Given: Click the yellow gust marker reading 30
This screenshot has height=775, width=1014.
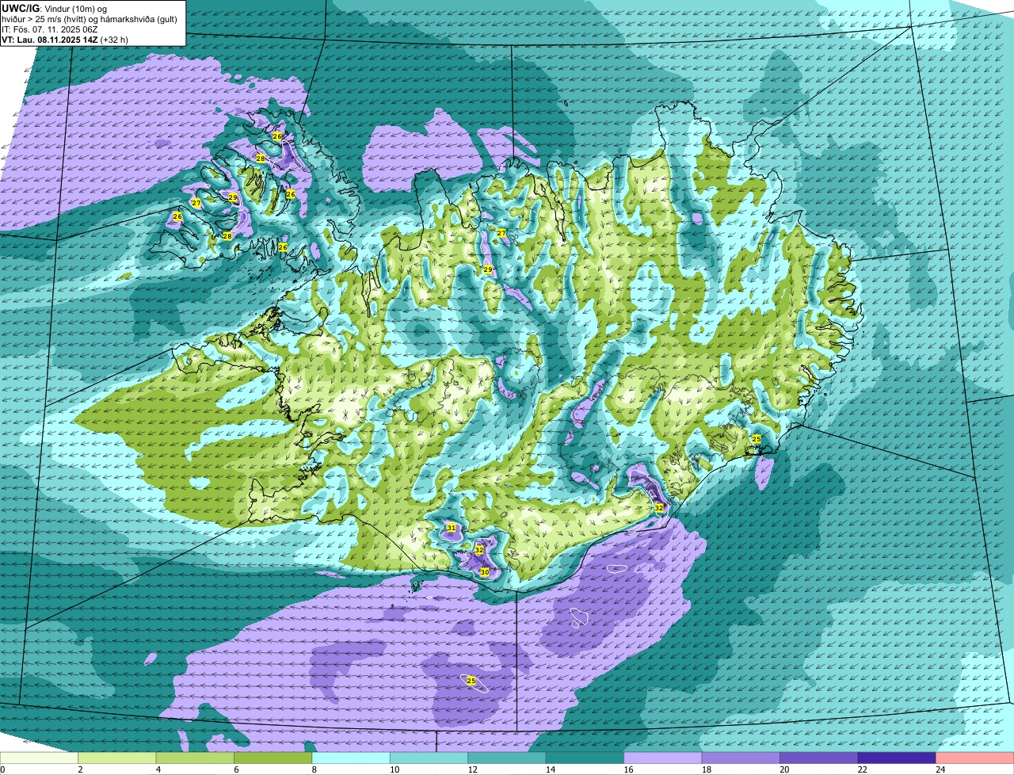Looking at the screenshot, I should 484,572.
